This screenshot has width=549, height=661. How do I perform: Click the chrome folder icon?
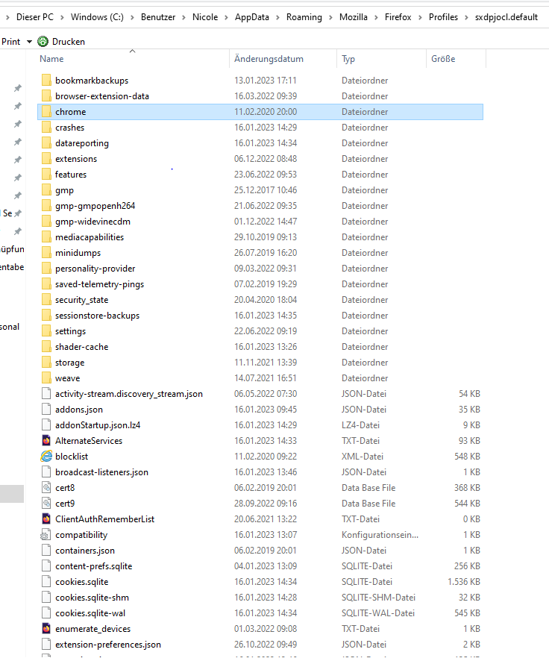[46, 112]
